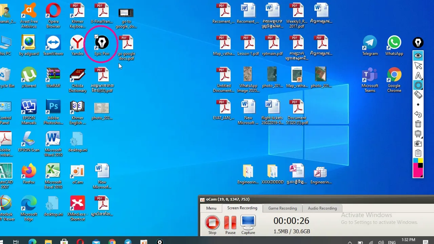Select the ellipse shape tool in Epic Pen
The width and height of the screenshot is (434, 244).
[x=418, y=85]
